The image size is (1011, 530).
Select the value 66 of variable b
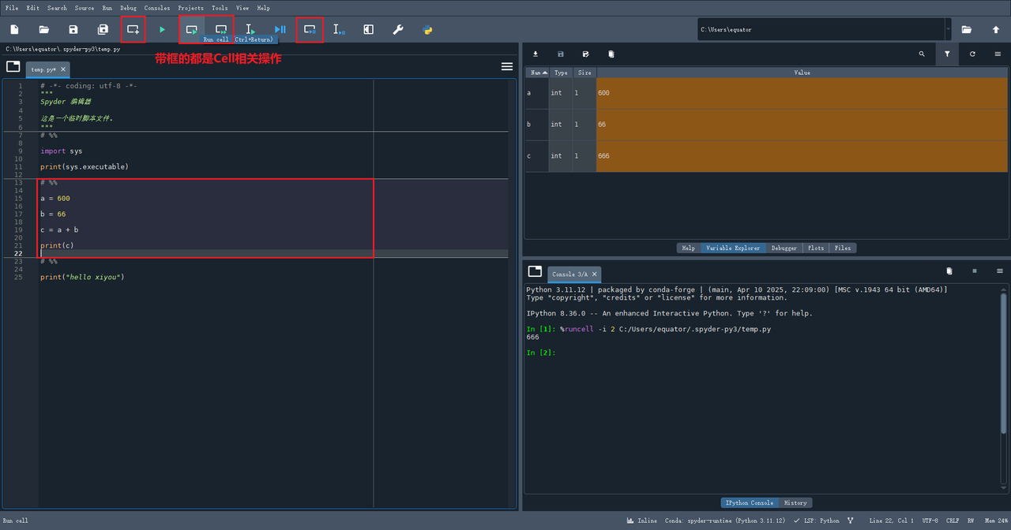[x=802, y=125]
